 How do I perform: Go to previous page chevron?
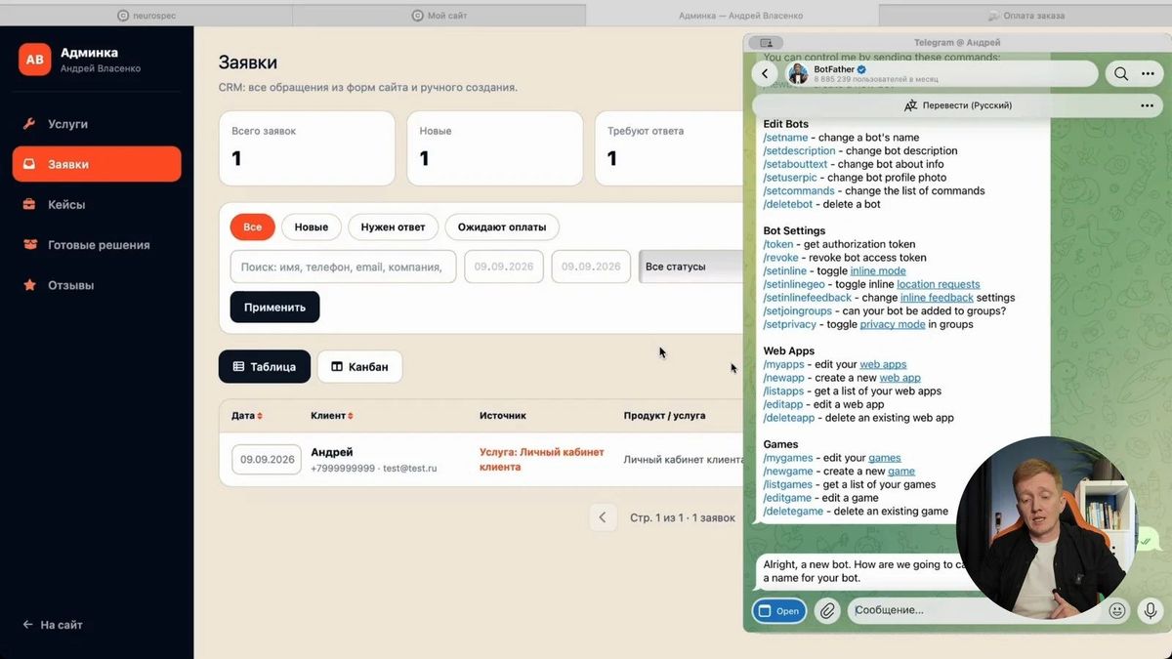click(x=603, y=517)
